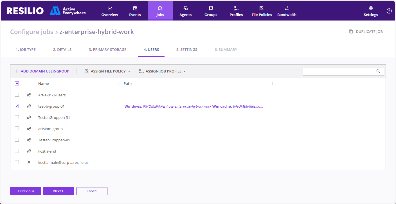Click Duplicate Job
396x204 pixels.
[x=366, y=32]
